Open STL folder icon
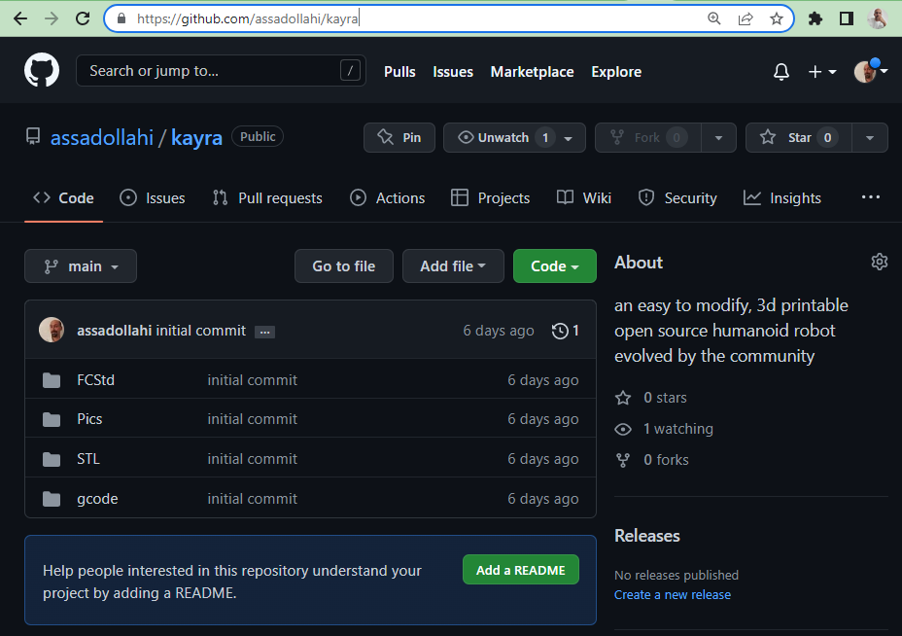This screenshot has width=902, height=636. (x=52, y=459)
